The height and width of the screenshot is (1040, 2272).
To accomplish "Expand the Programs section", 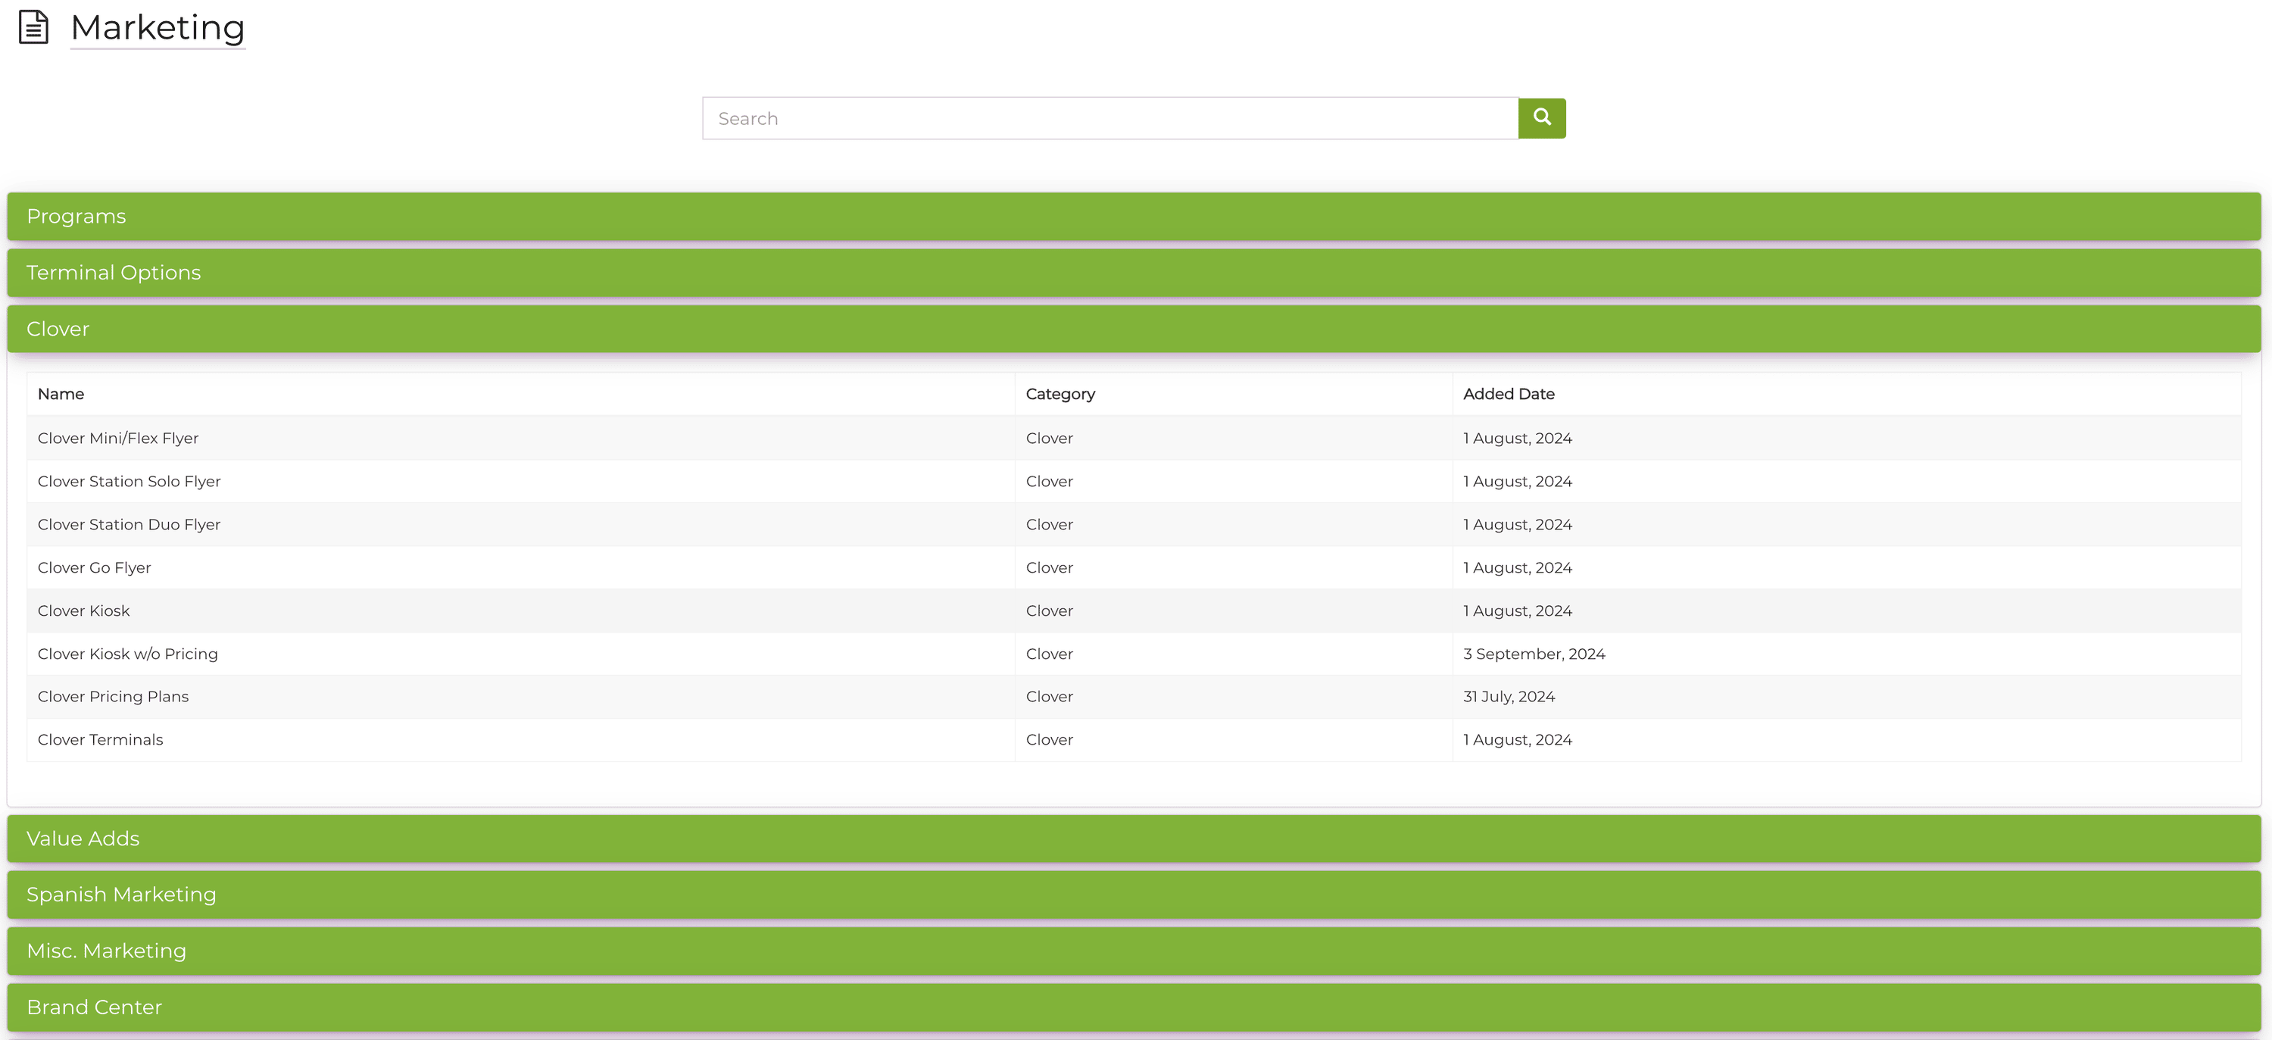I will tap(1134, 216).
